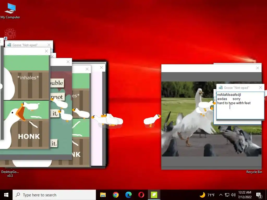The width and height of the screenshot is (267, 200).
Task: Click the 'nsfdafdsaafsdjl' line in Not-epad
Action: tap(229, 95)
